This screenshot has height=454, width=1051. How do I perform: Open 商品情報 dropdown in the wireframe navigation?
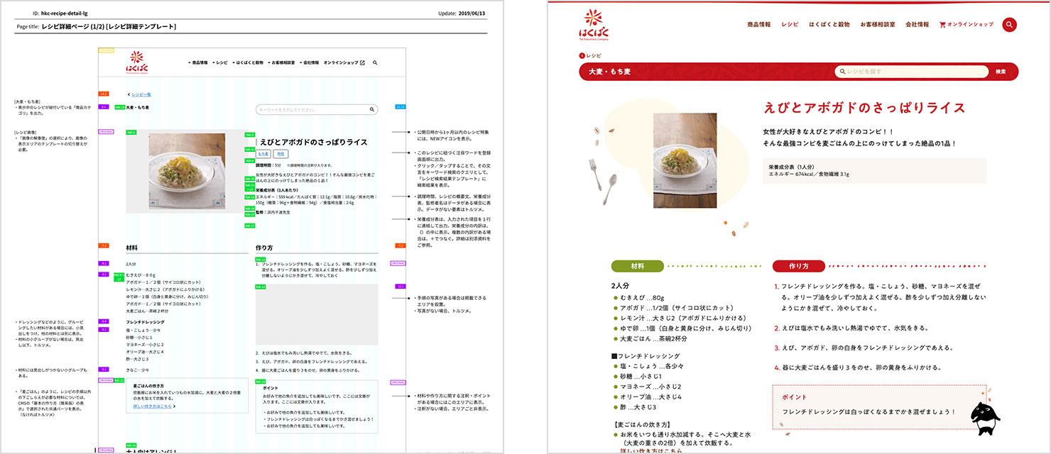[x=198, y=63]
